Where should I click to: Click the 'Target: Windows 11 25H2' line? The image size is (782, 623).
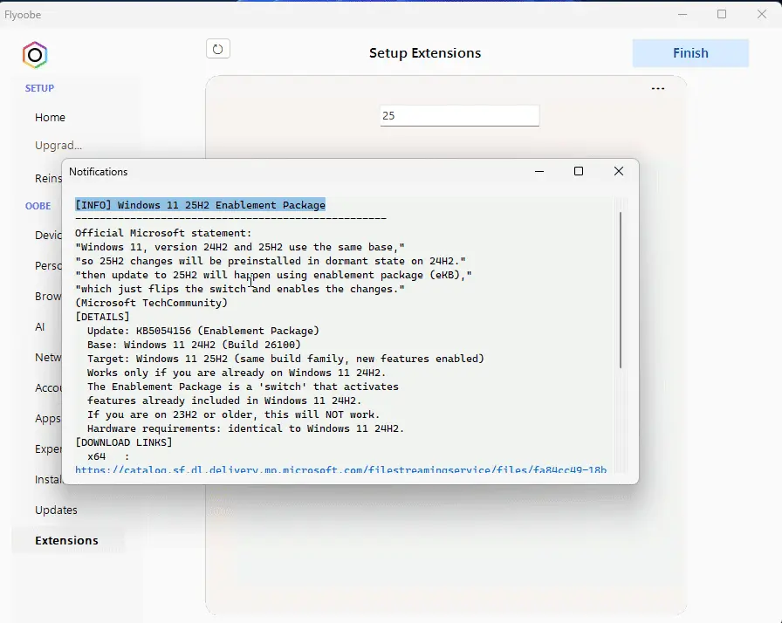click(285, 359)
